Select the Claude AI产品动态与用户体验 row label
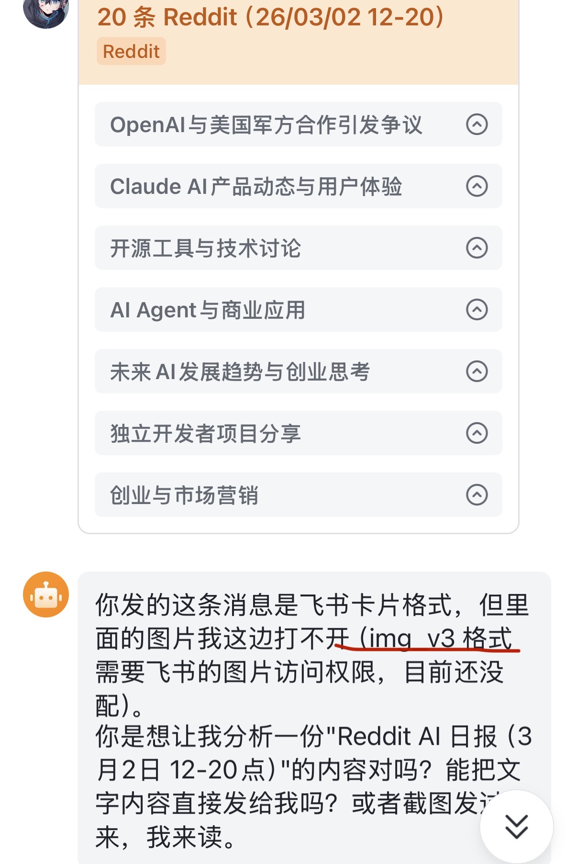Viewport: 577px width, 864px height. point(256,187)
